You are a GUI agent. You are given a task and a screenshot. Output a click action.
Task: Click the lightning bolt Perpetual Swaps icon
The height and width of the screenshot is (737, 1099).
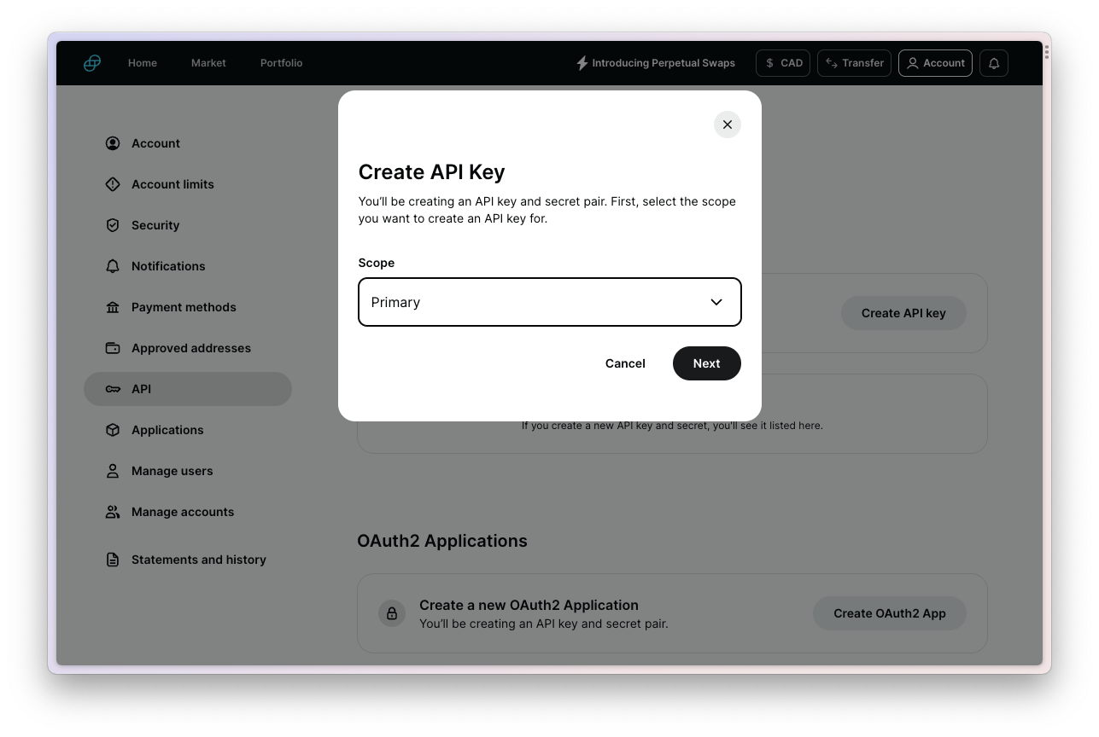(x=582, y=63)
